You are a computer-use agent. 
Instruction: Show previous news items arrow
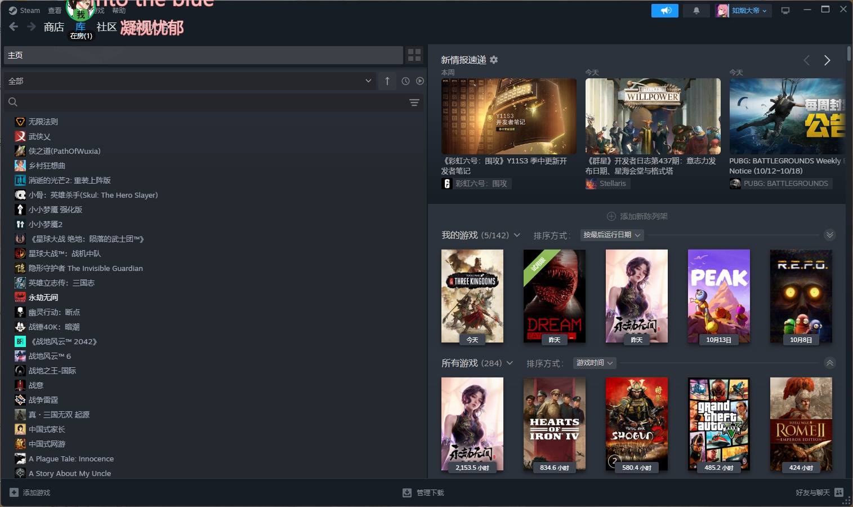point(806,60)
